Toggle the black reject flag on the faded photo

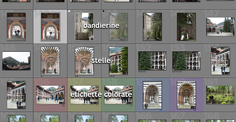pos(103,11)
